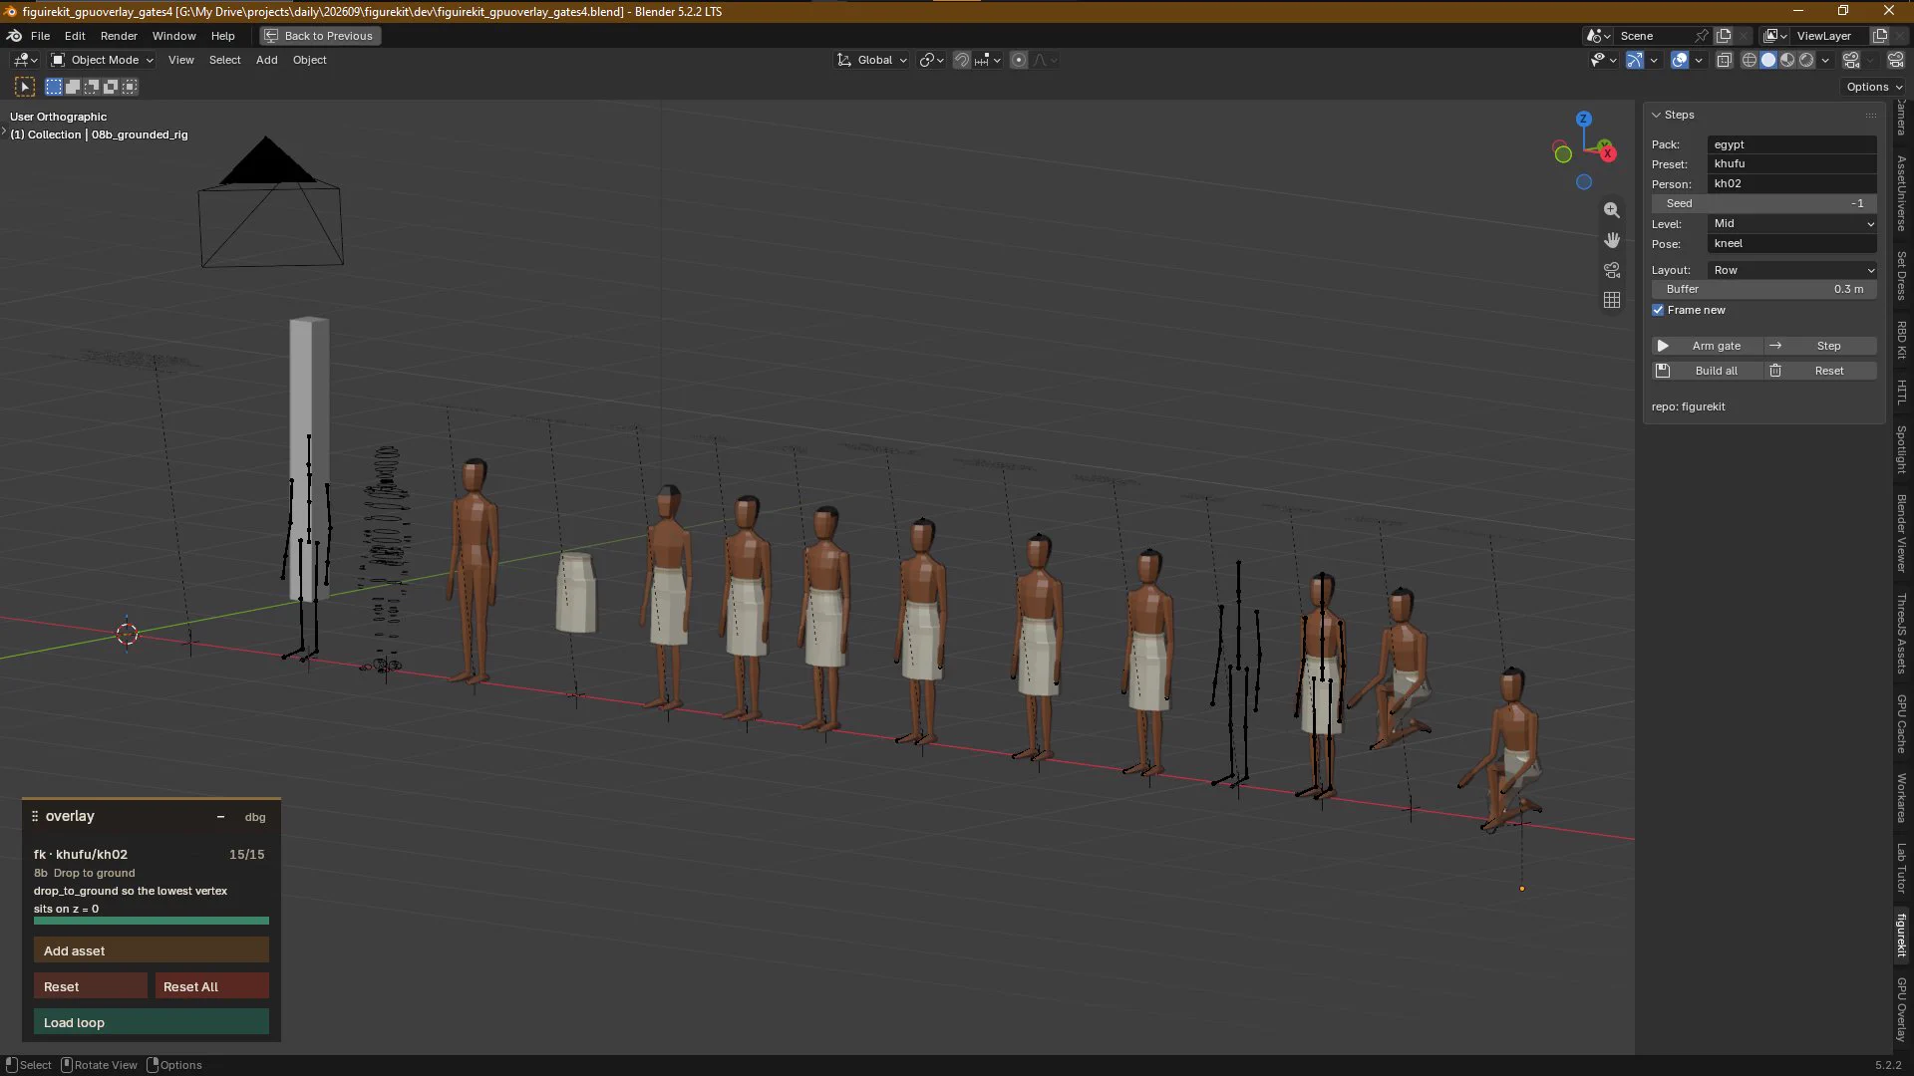Image resolution: width=1914 pixels, height=1076 pixels.
Task: Toggle camera view icon in viewport
Action: (1611, 270)
